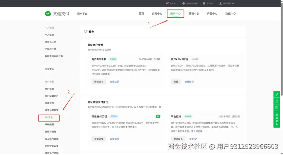Click the 切换中 tag beside 微信支付公钥

click(114, 116)
